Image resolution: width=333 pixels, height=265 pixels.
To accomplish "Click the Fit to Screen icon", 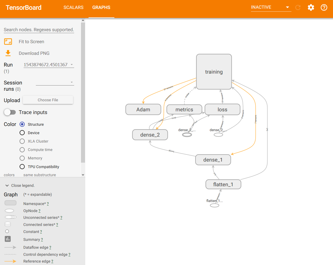I will (x=8, y=42).
